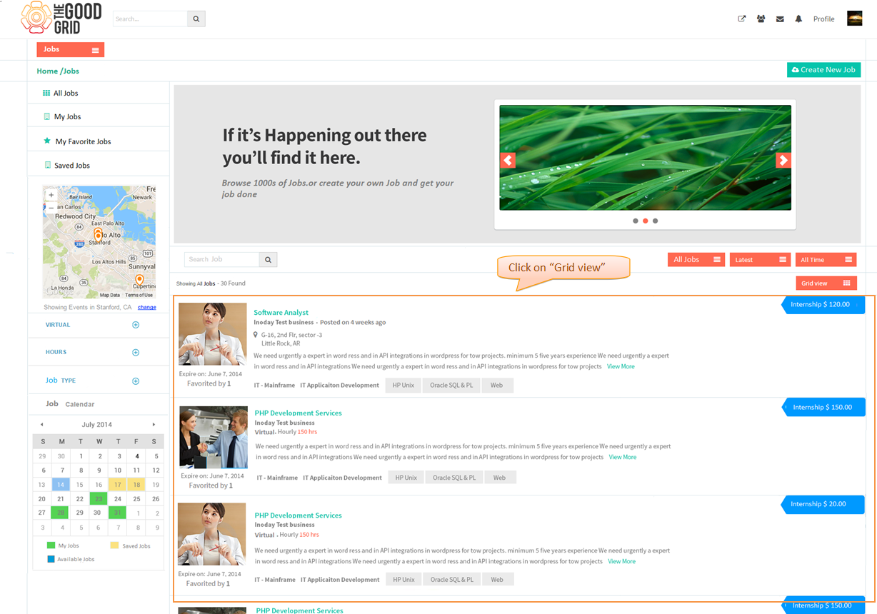Select the green date 31 in the calendar
Image resolution: width=877 pixels, height=614 pixels.
117,513
